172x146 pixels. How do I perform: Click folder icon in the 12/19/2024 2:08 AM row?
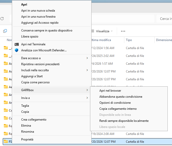click(x=6, y=134)
